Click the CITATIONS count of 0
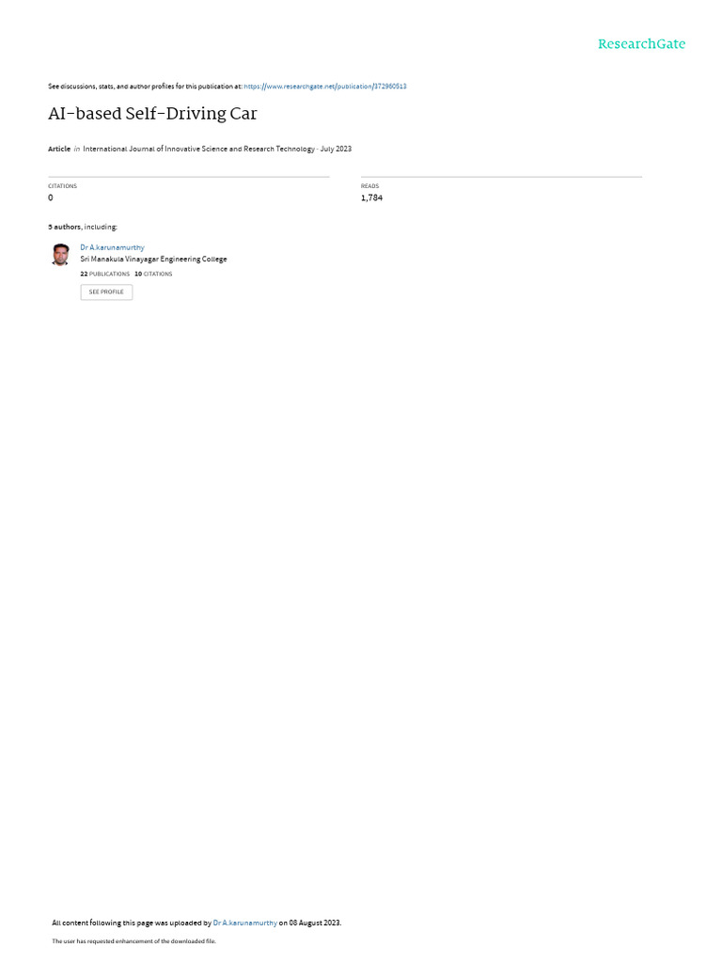Viewport: 722px width, 963px height. pyautogui.click(x=51, y=197)
